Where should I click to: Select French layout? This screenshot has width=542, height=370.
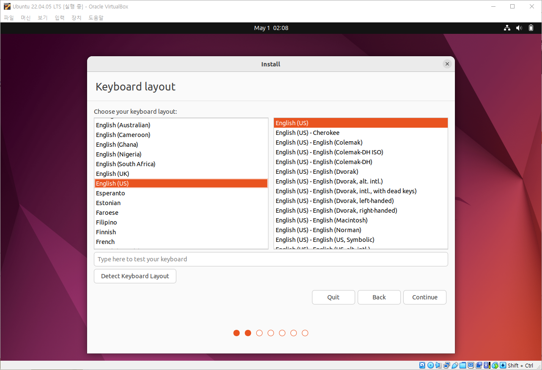point(181,242)
